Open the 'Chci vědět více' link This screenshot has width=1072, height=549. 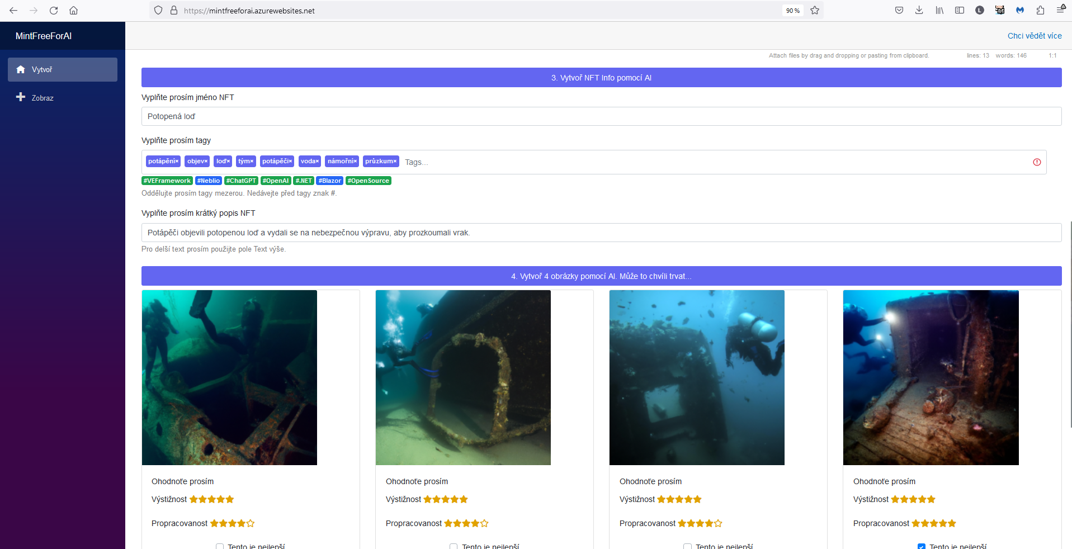1035,36
